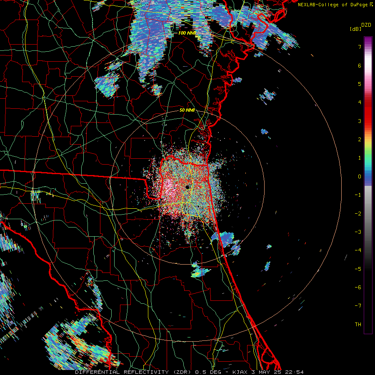Click the -2 value on the color scale
The width and height of the screenshot is (375, 375).
point(358,214)
